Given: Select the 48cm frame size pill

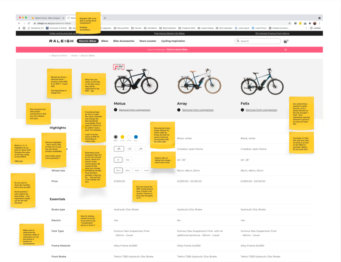Looking at the screenshot, I should [x=128, y=170].
